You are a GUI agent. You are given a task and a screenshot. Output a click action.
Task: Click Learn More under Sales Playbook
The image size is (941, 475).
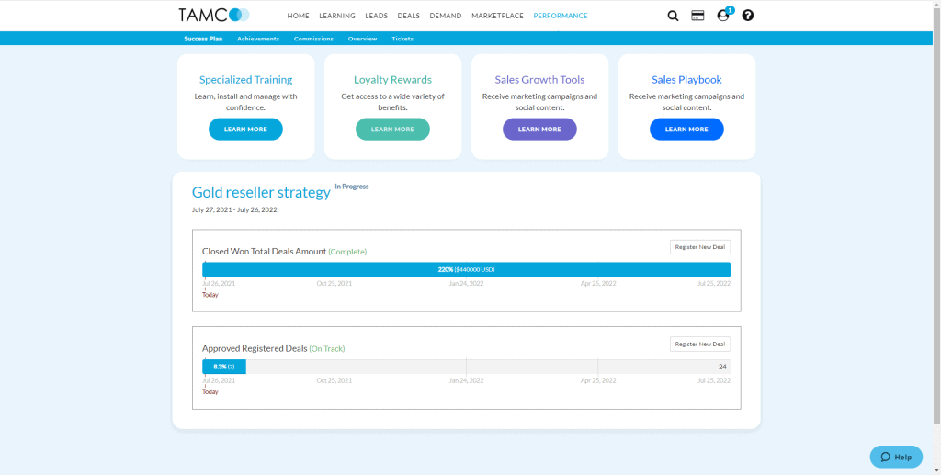[686, 129]
